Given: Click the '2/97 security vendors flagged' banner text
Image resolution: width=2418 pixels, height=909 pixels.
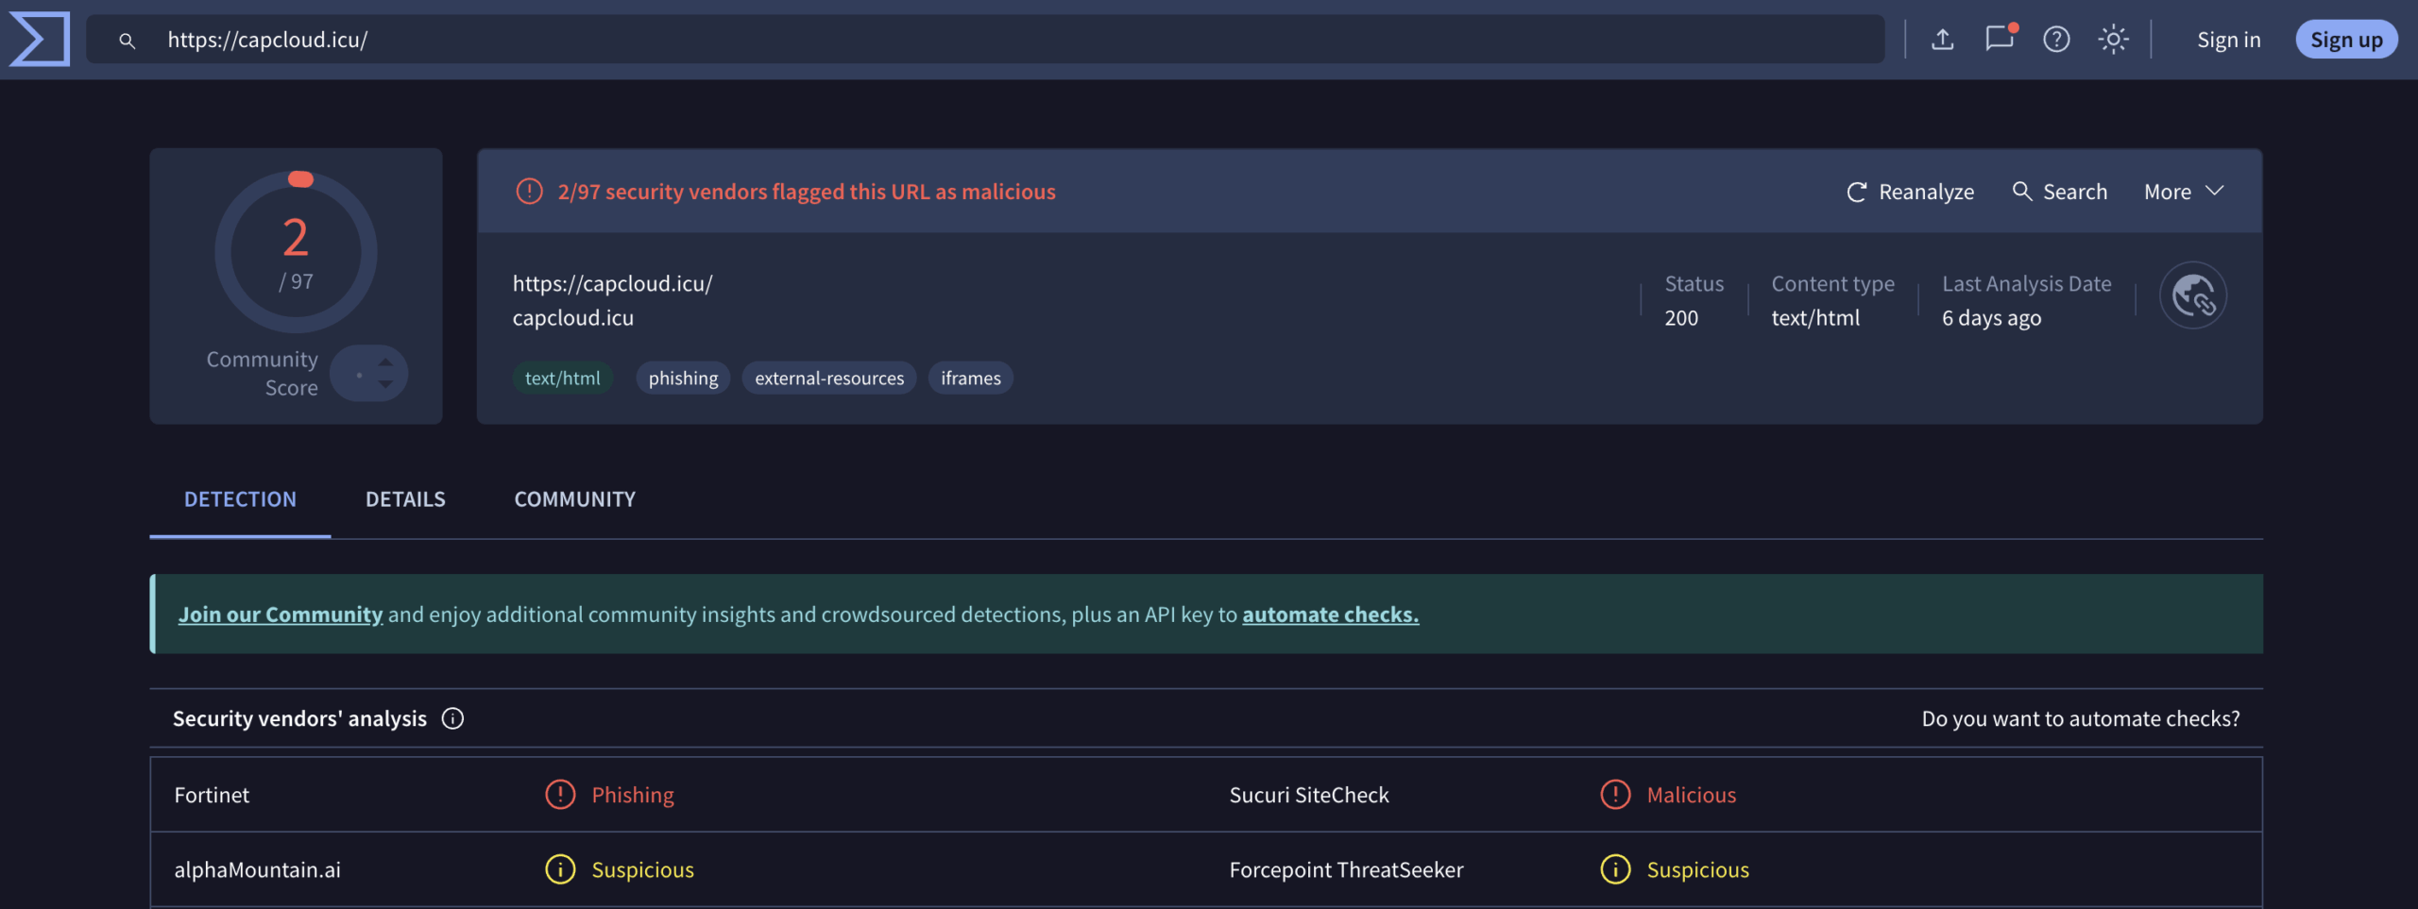Looking at the screenshot, I should (x=806, y=192).
